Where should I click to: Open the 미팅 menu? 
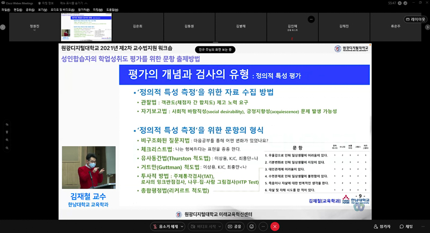point(98,10)
